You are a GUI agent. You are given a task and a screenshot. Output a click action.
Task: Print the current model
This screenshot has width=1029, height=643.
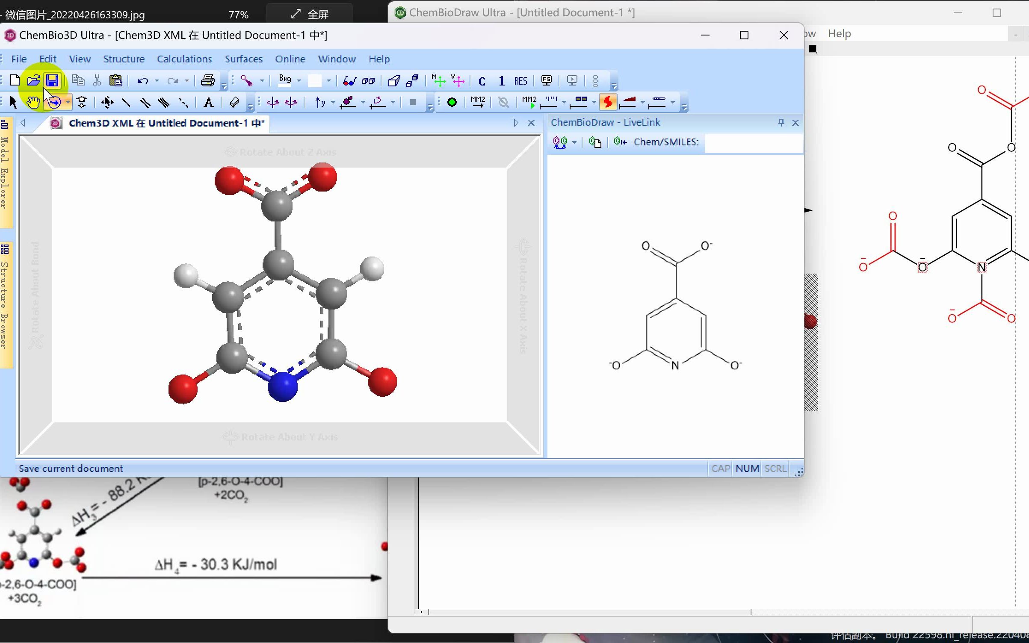(207, 81)
